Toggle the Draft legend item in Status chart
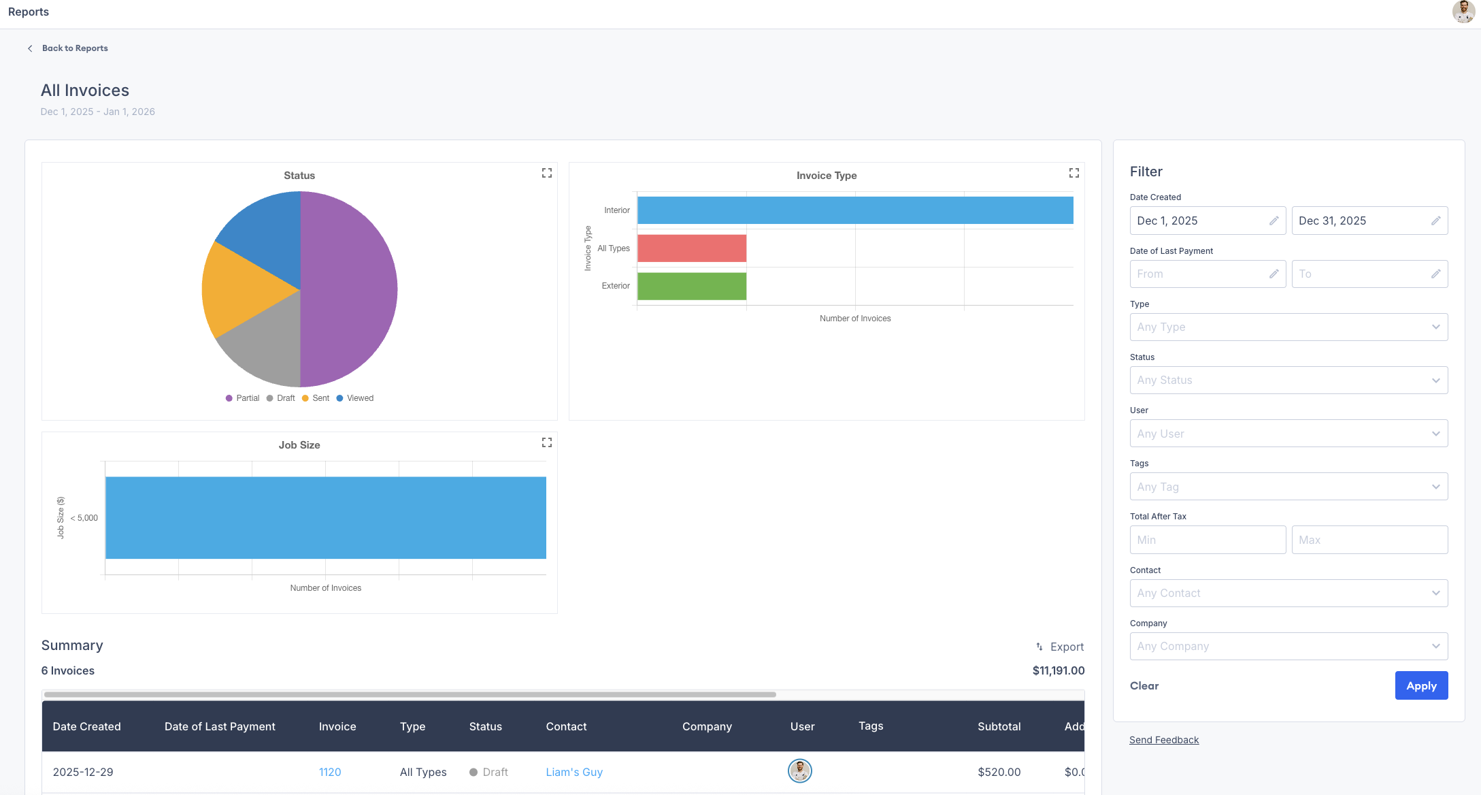Viewport: 1481px width, 795px height. pyautogui.click(x=280, y=398)
